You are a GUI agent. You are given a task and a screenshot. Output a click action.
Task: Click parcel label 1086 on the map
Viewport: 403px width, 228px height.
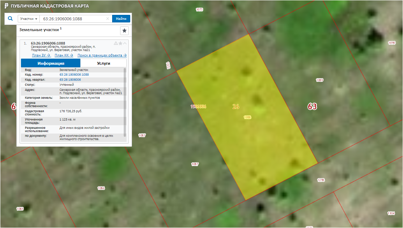point(101,188)
